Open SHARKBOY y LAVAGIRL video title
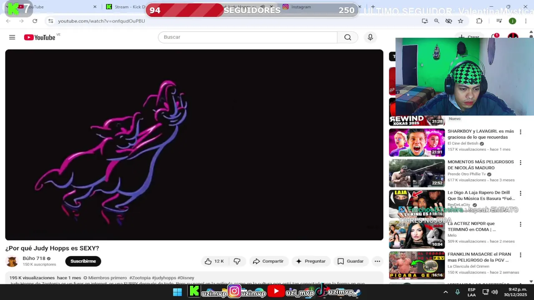Screen dimensions: 534x300 [x=481, y=134]
